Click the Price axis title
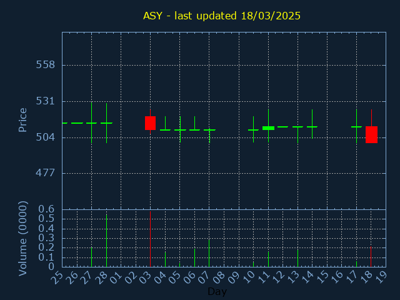The width and height of the screenshot is (400, 300). [22, 120]
